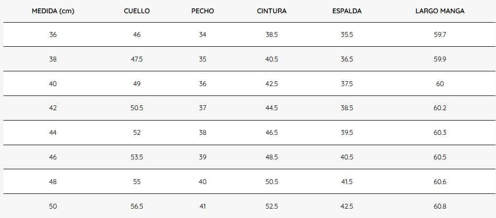The image size is (496, 218).
Task: Select the 53.5 cuello value
Action: pyautogui.click(x=137, y=157)
